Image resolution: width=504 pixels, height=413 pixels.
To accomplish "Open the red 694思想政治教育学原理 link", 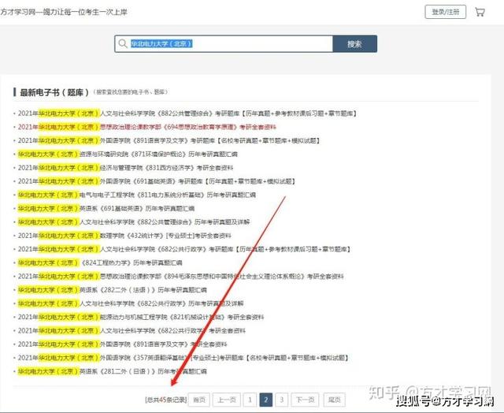I will 147,127.
